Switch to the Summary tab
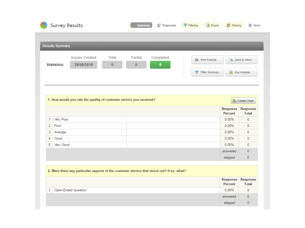Screen dimensions: 305x228 pos(141,25)
